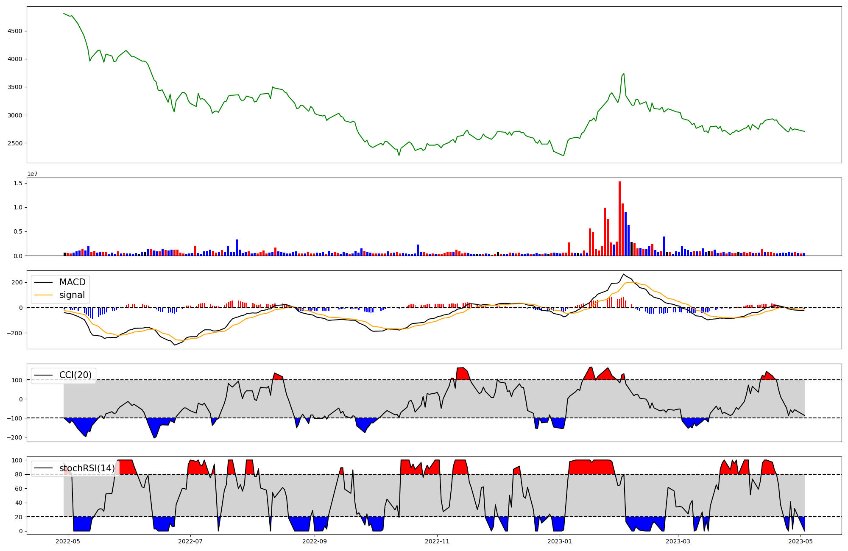The width and height of the screenshot is (848, 551).
Task: Click the 2023-03 date tick label
Action: (678, 541)
